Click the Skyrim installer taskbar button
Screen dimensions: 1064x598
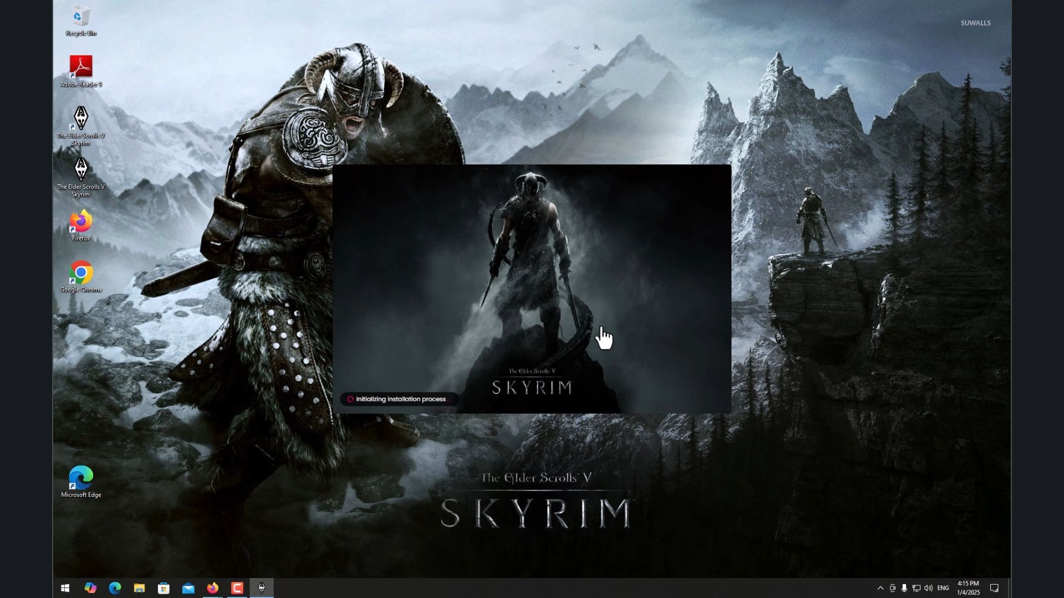tap(262, 588)
